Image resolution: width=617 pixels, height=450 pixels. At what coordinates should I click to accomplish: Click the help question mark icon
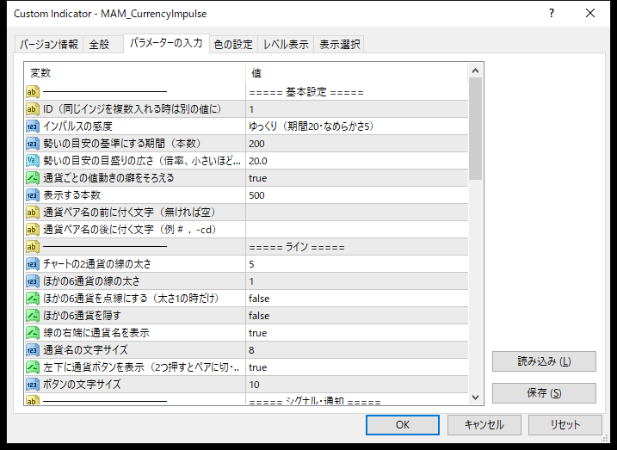coord(552,14)
